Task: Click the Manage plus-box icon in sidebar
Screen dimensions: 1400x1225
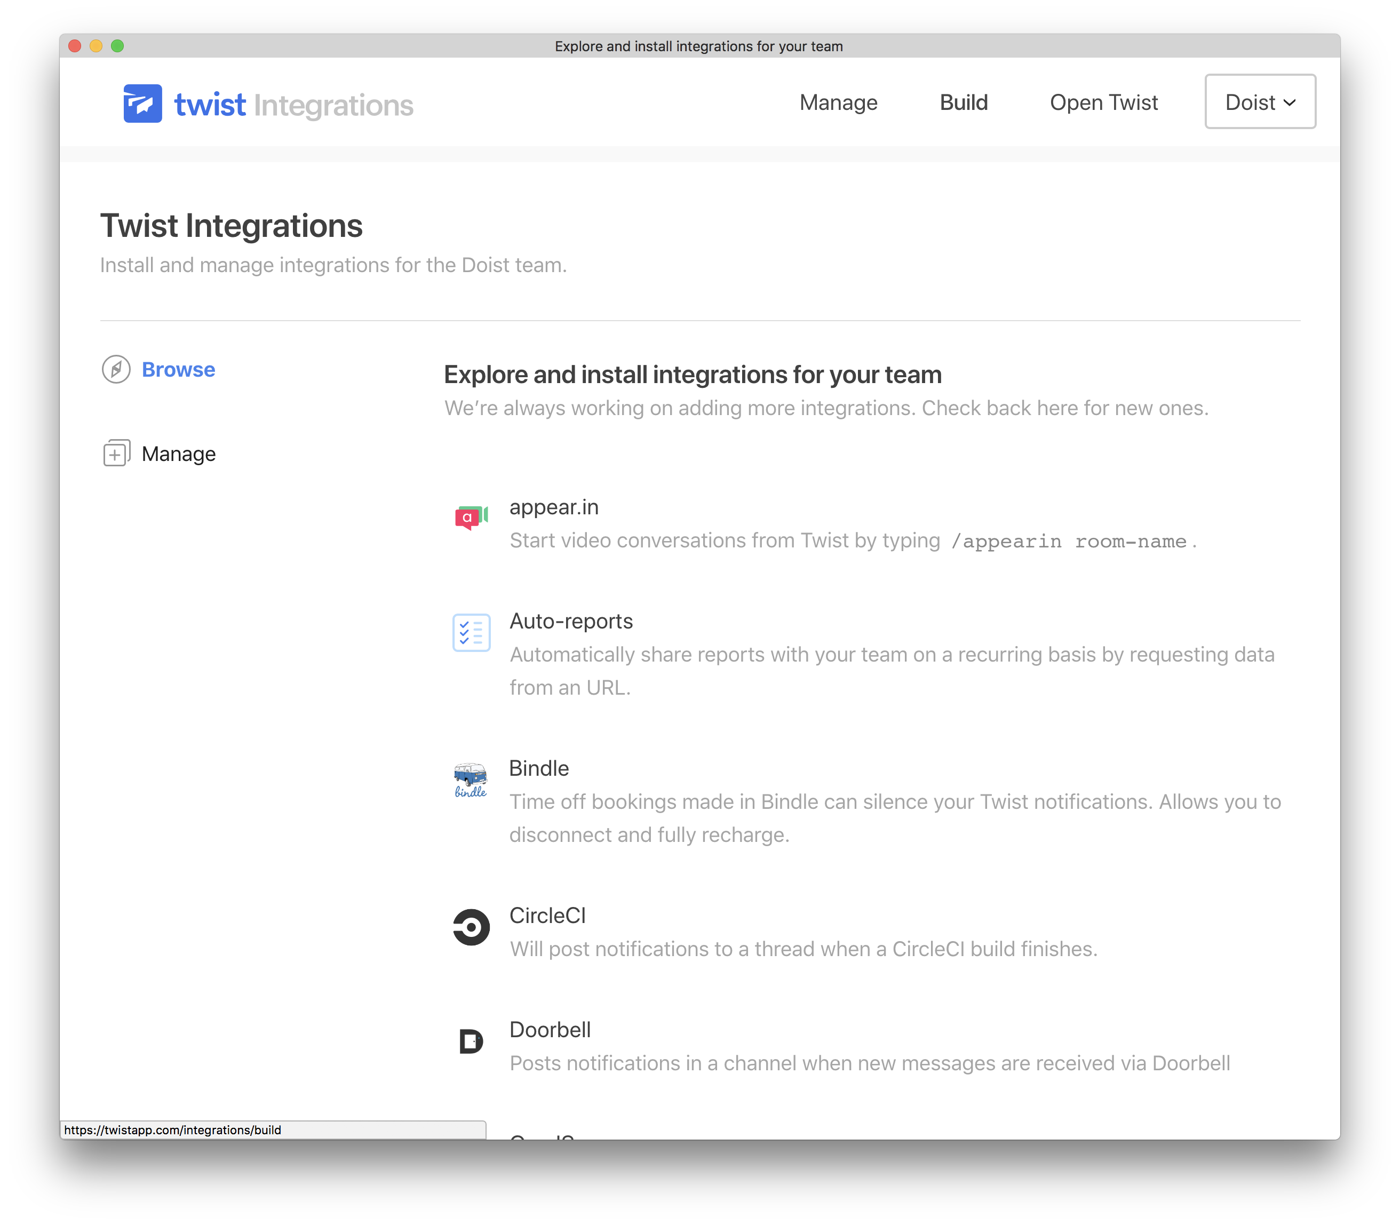Action: 116,453
